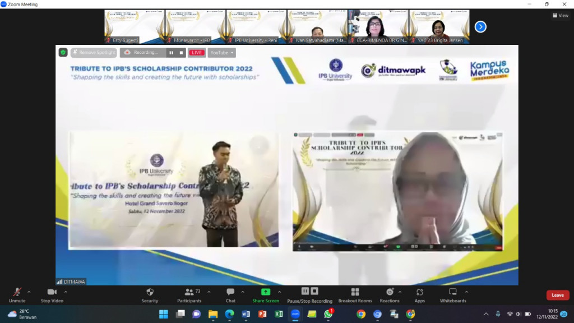574x323 pixels.
Task: Click the green encryption shield icon
Action: [63, 53]
